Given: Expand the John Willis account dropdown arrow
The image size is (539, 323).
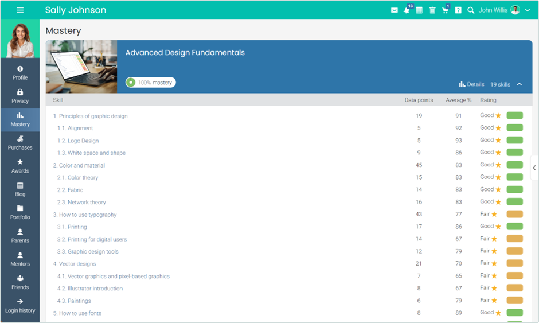Looking at the screenshot, I should [528, 10].
